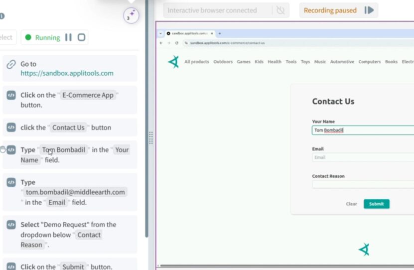Reload the embedded browser page

tap(177, 43)
